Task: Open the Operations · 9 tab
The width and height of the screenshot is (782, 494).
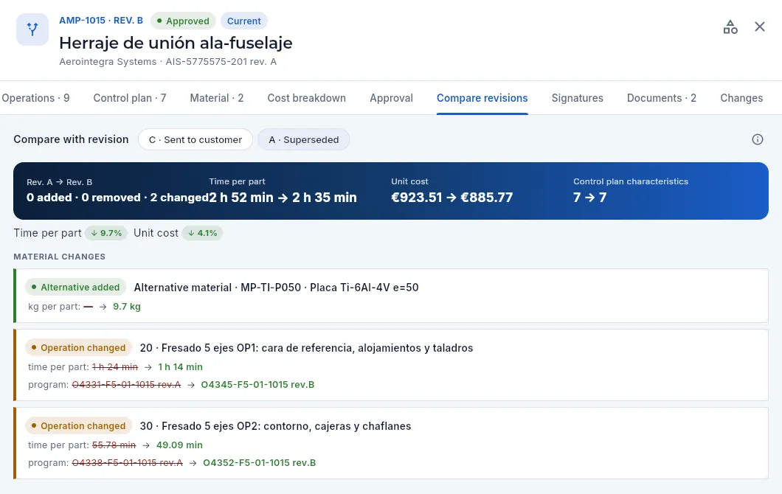Action: (35, 98)
